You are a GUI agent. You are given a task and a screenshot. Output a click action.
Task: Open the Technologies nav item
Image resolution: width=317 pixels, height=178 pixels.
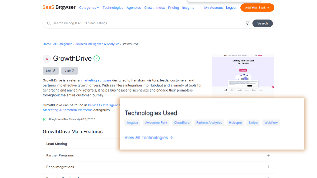click(x=113, y=8)
